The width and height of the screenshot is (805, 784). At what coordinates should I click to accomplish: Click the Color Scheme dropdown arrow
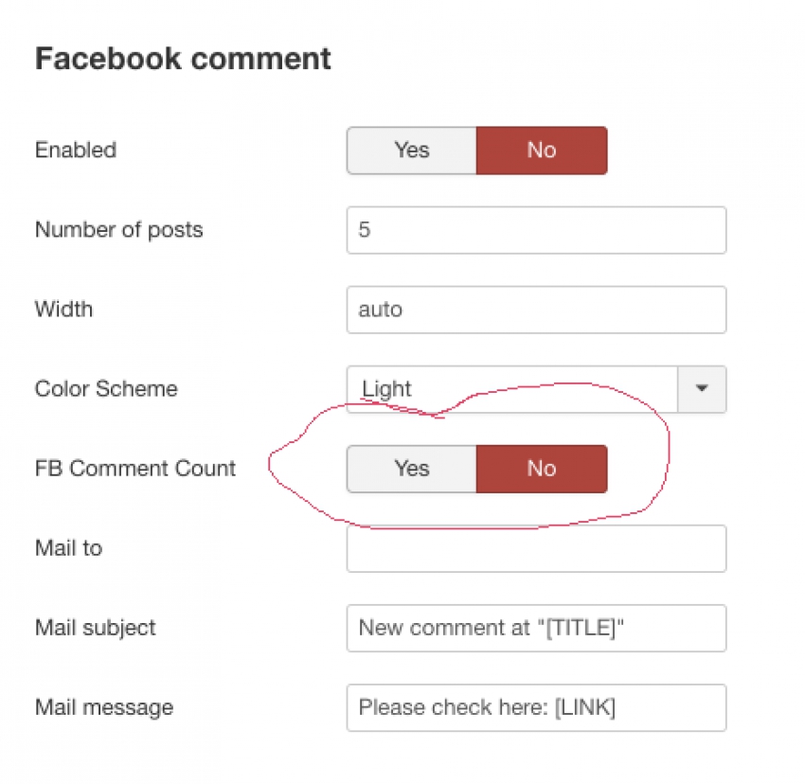[x=702, y=388]
